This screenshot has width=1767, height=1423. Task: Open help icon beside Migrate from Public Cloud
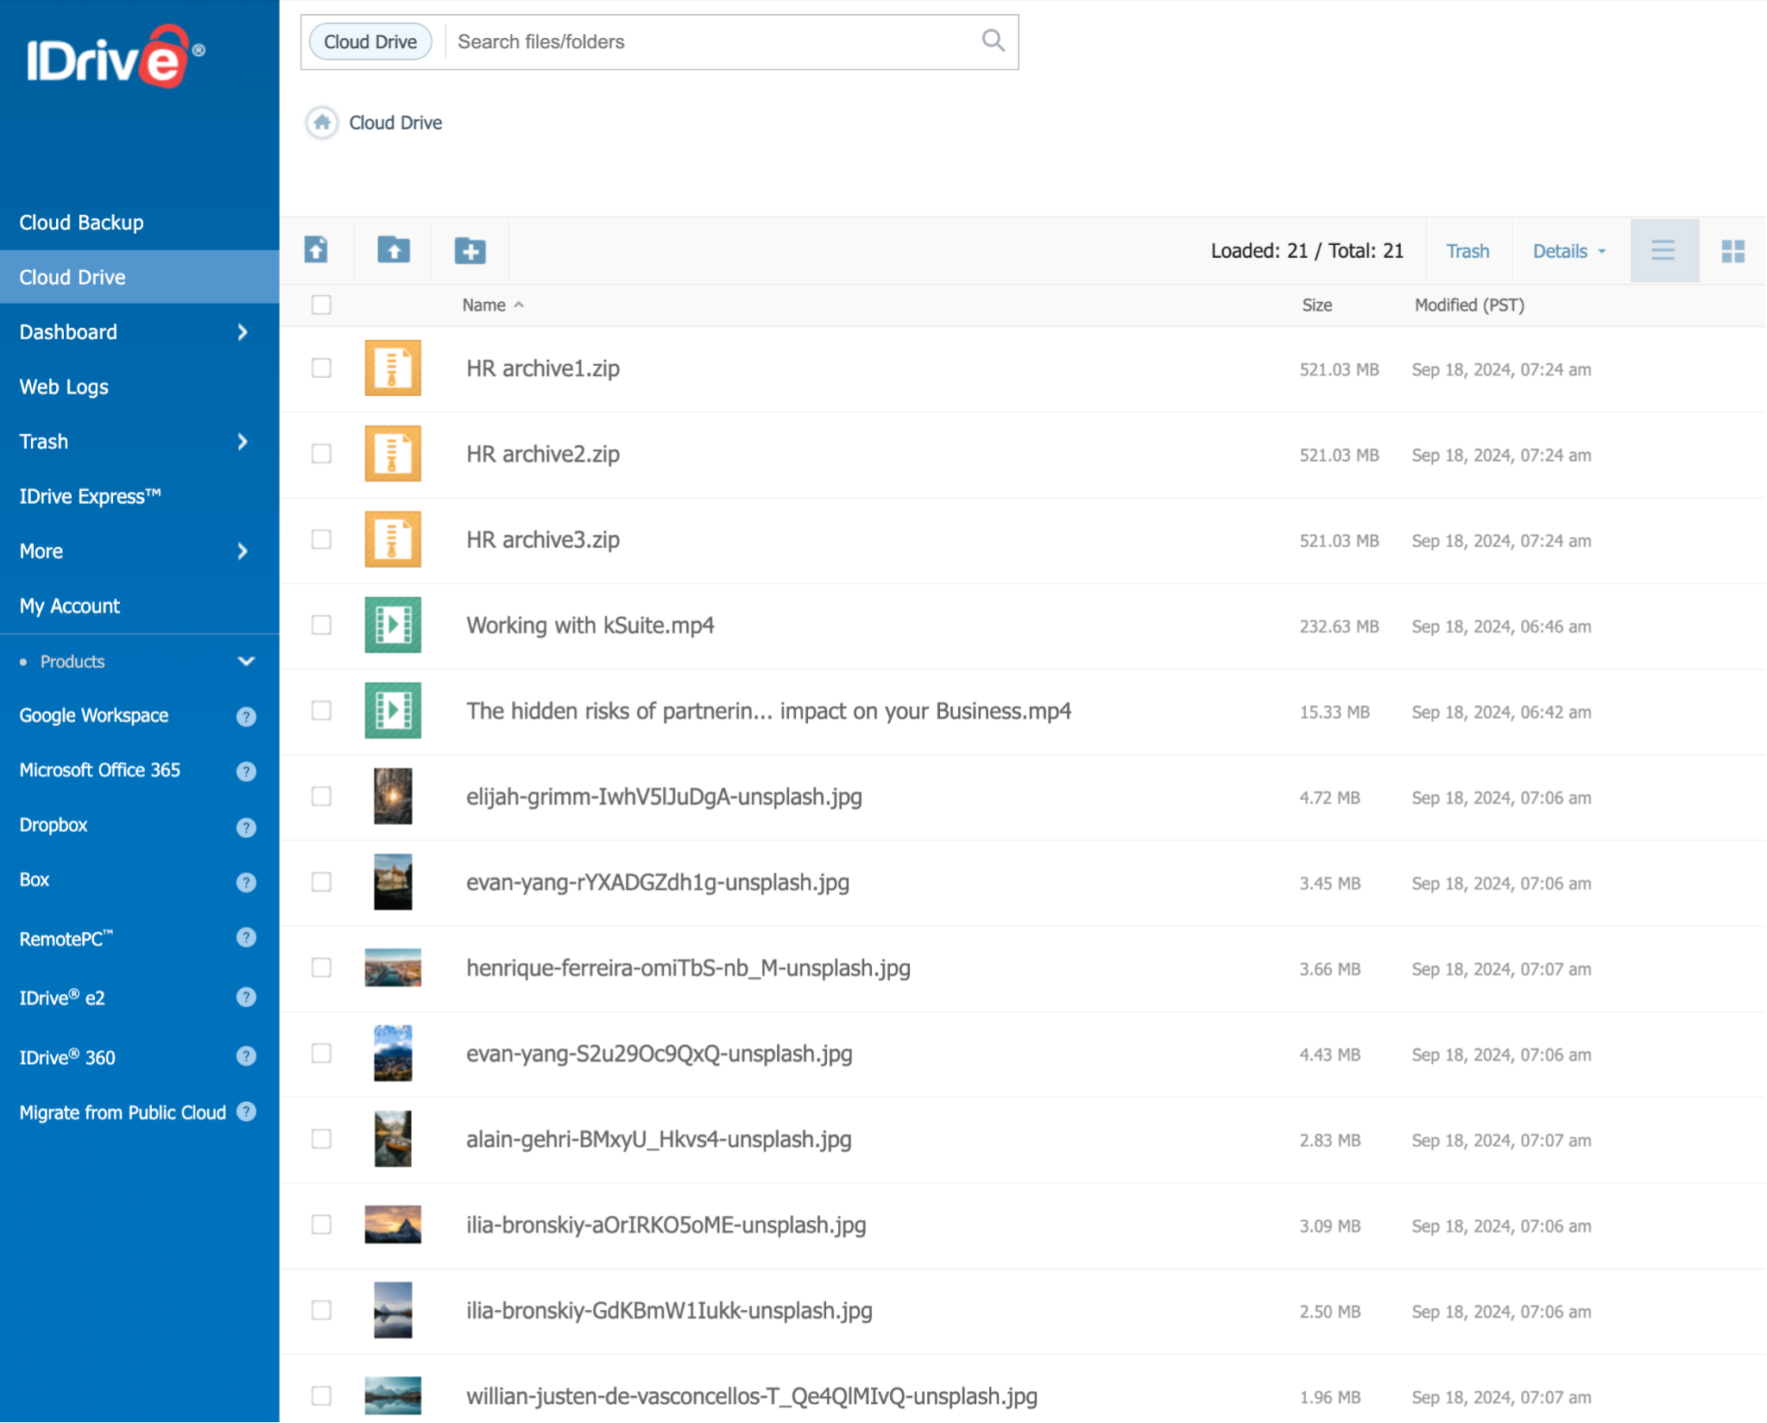point(246,1111)
